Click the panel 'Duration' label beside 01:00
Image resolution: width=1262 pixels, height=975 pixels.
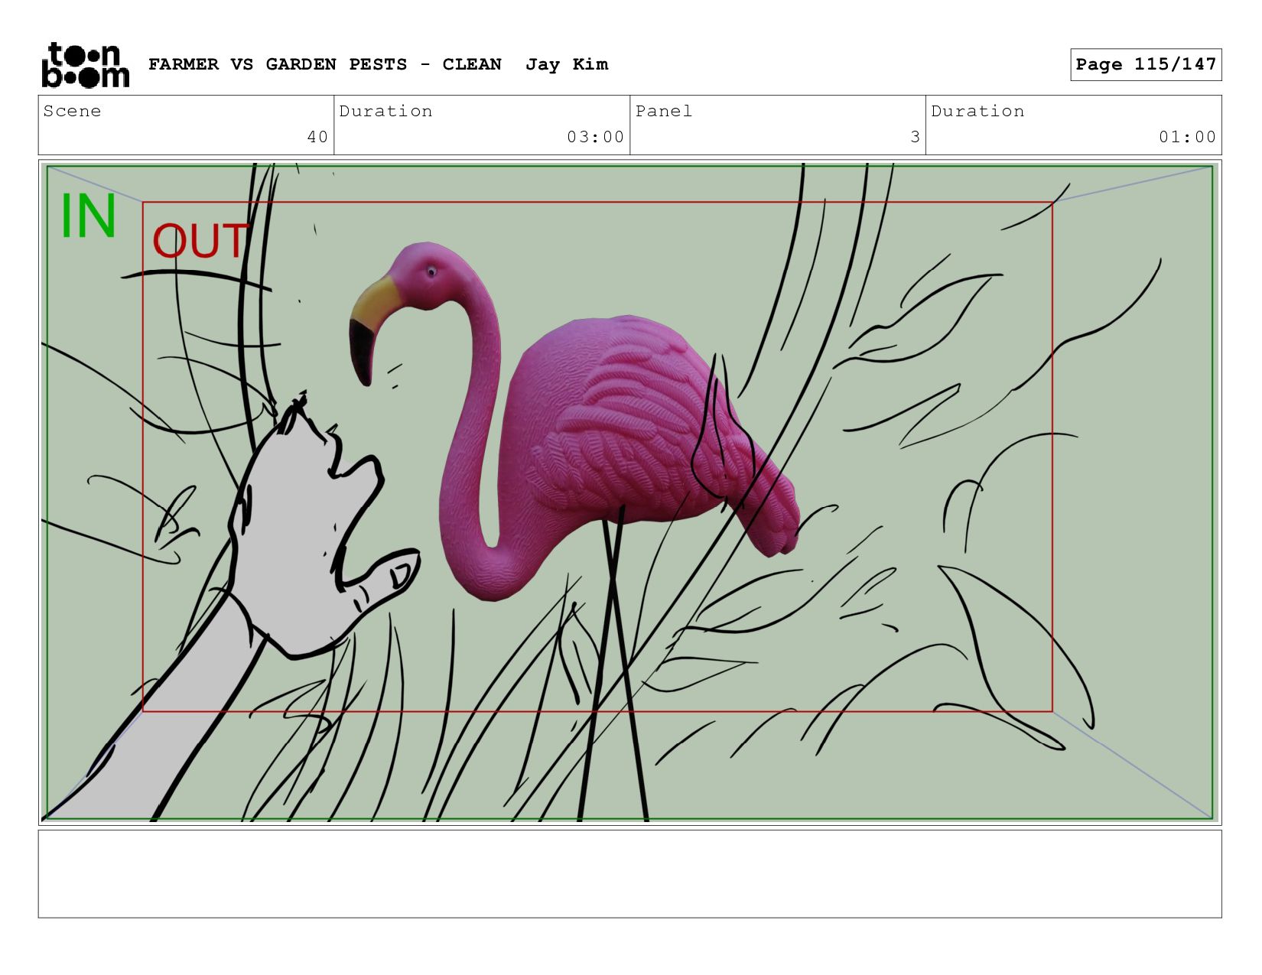pyautogui.click(x=977, y=111)
